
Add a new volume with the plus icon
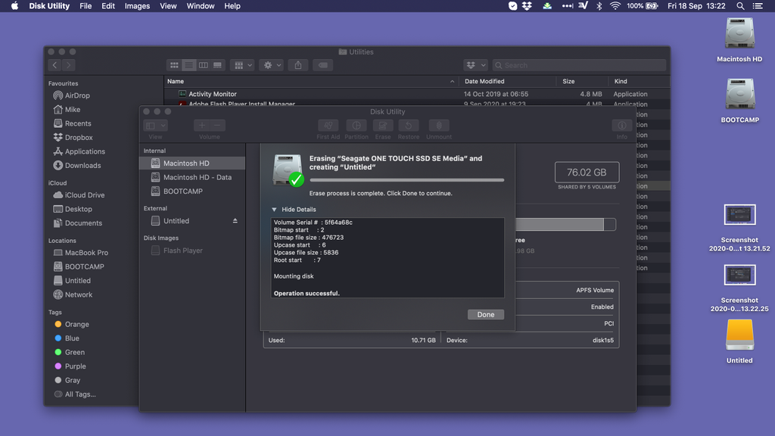tap(201, 126)
